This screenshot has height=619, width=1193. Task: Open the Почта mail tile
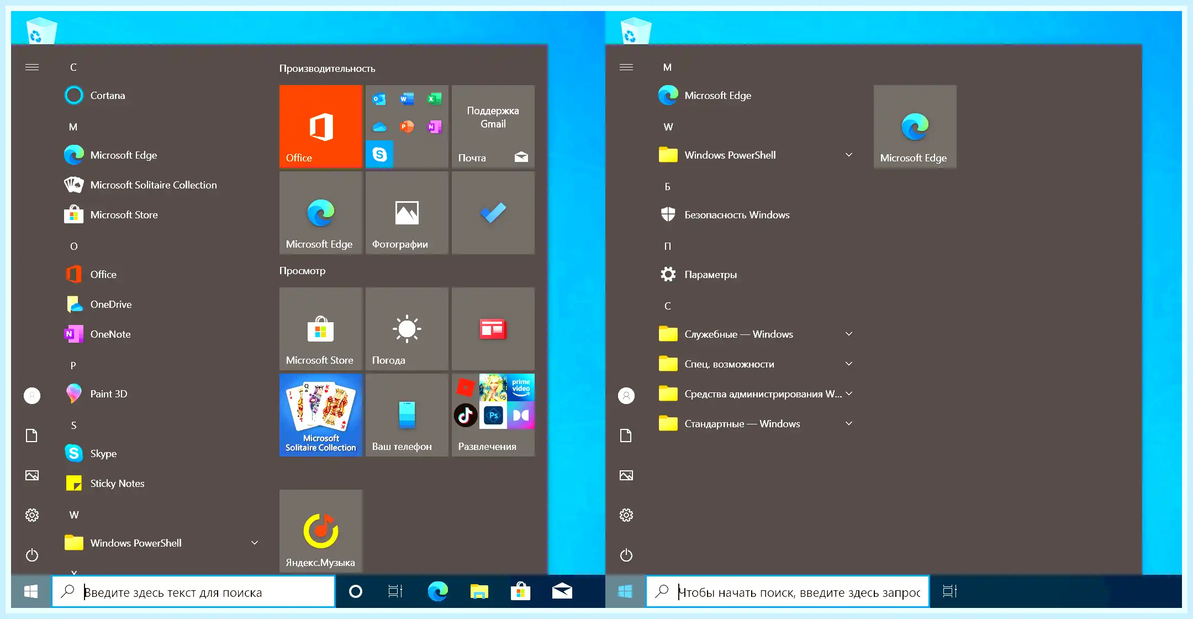(x=493, y=127)
